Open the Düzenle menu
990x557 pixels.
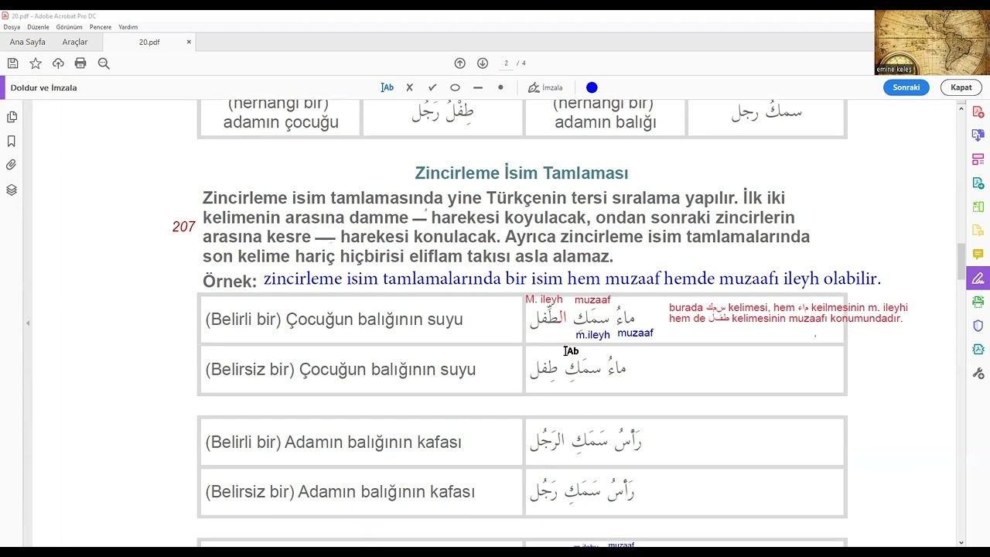click(38, 27)
